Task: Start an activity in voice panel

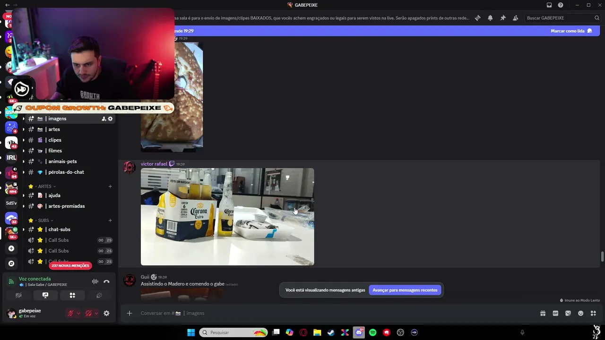Action: (x=72, y=295)
